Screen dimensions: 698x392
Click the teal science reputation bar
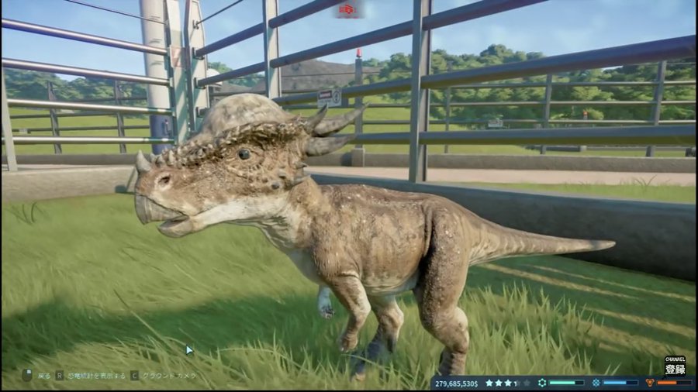[566, 383]
